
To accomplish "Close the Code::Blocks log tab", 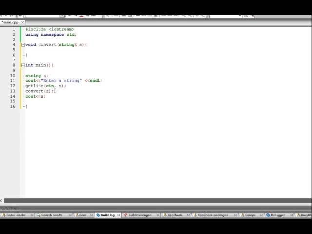I will (32, 215).
